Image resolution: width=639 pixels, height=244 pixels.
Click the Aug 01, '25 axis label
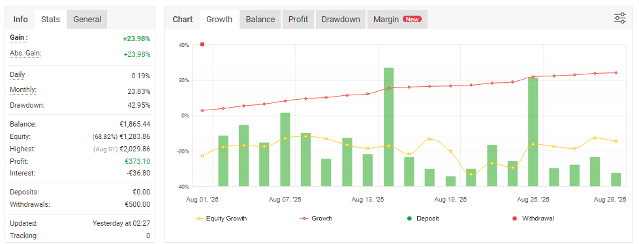202,200
